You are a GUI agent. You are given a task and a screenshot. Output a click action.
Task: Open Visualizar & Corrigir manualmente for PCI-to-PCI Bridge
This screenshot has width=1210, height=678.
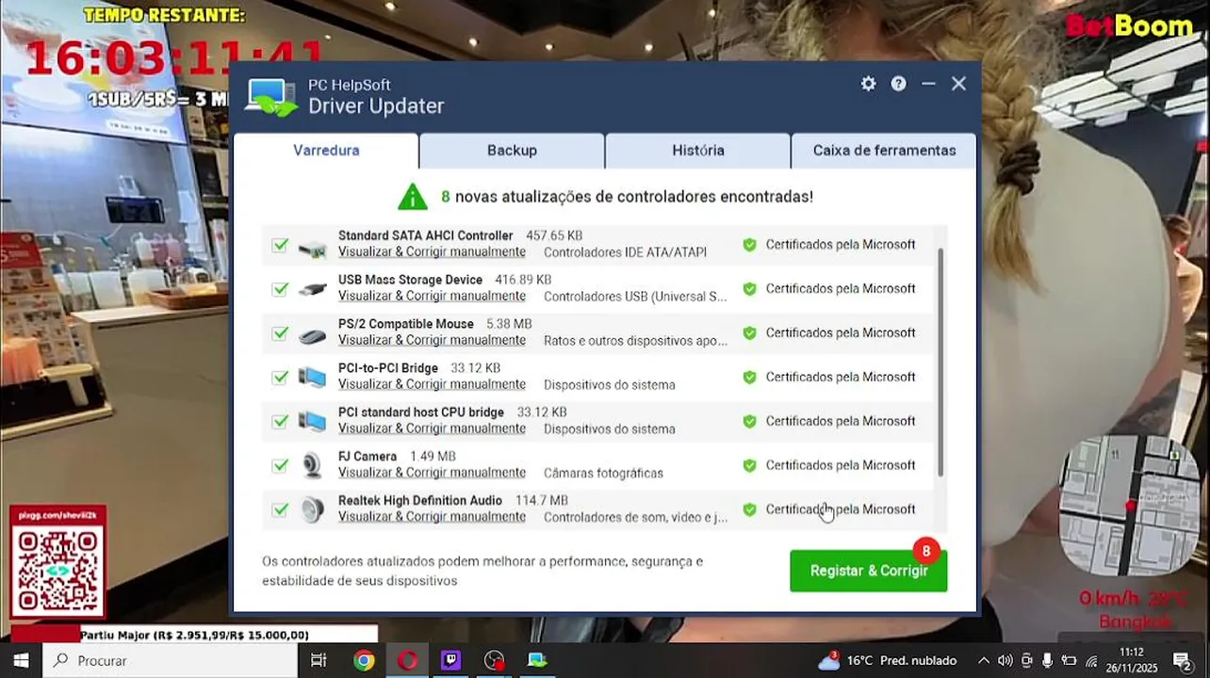click(x=432, y=385)
